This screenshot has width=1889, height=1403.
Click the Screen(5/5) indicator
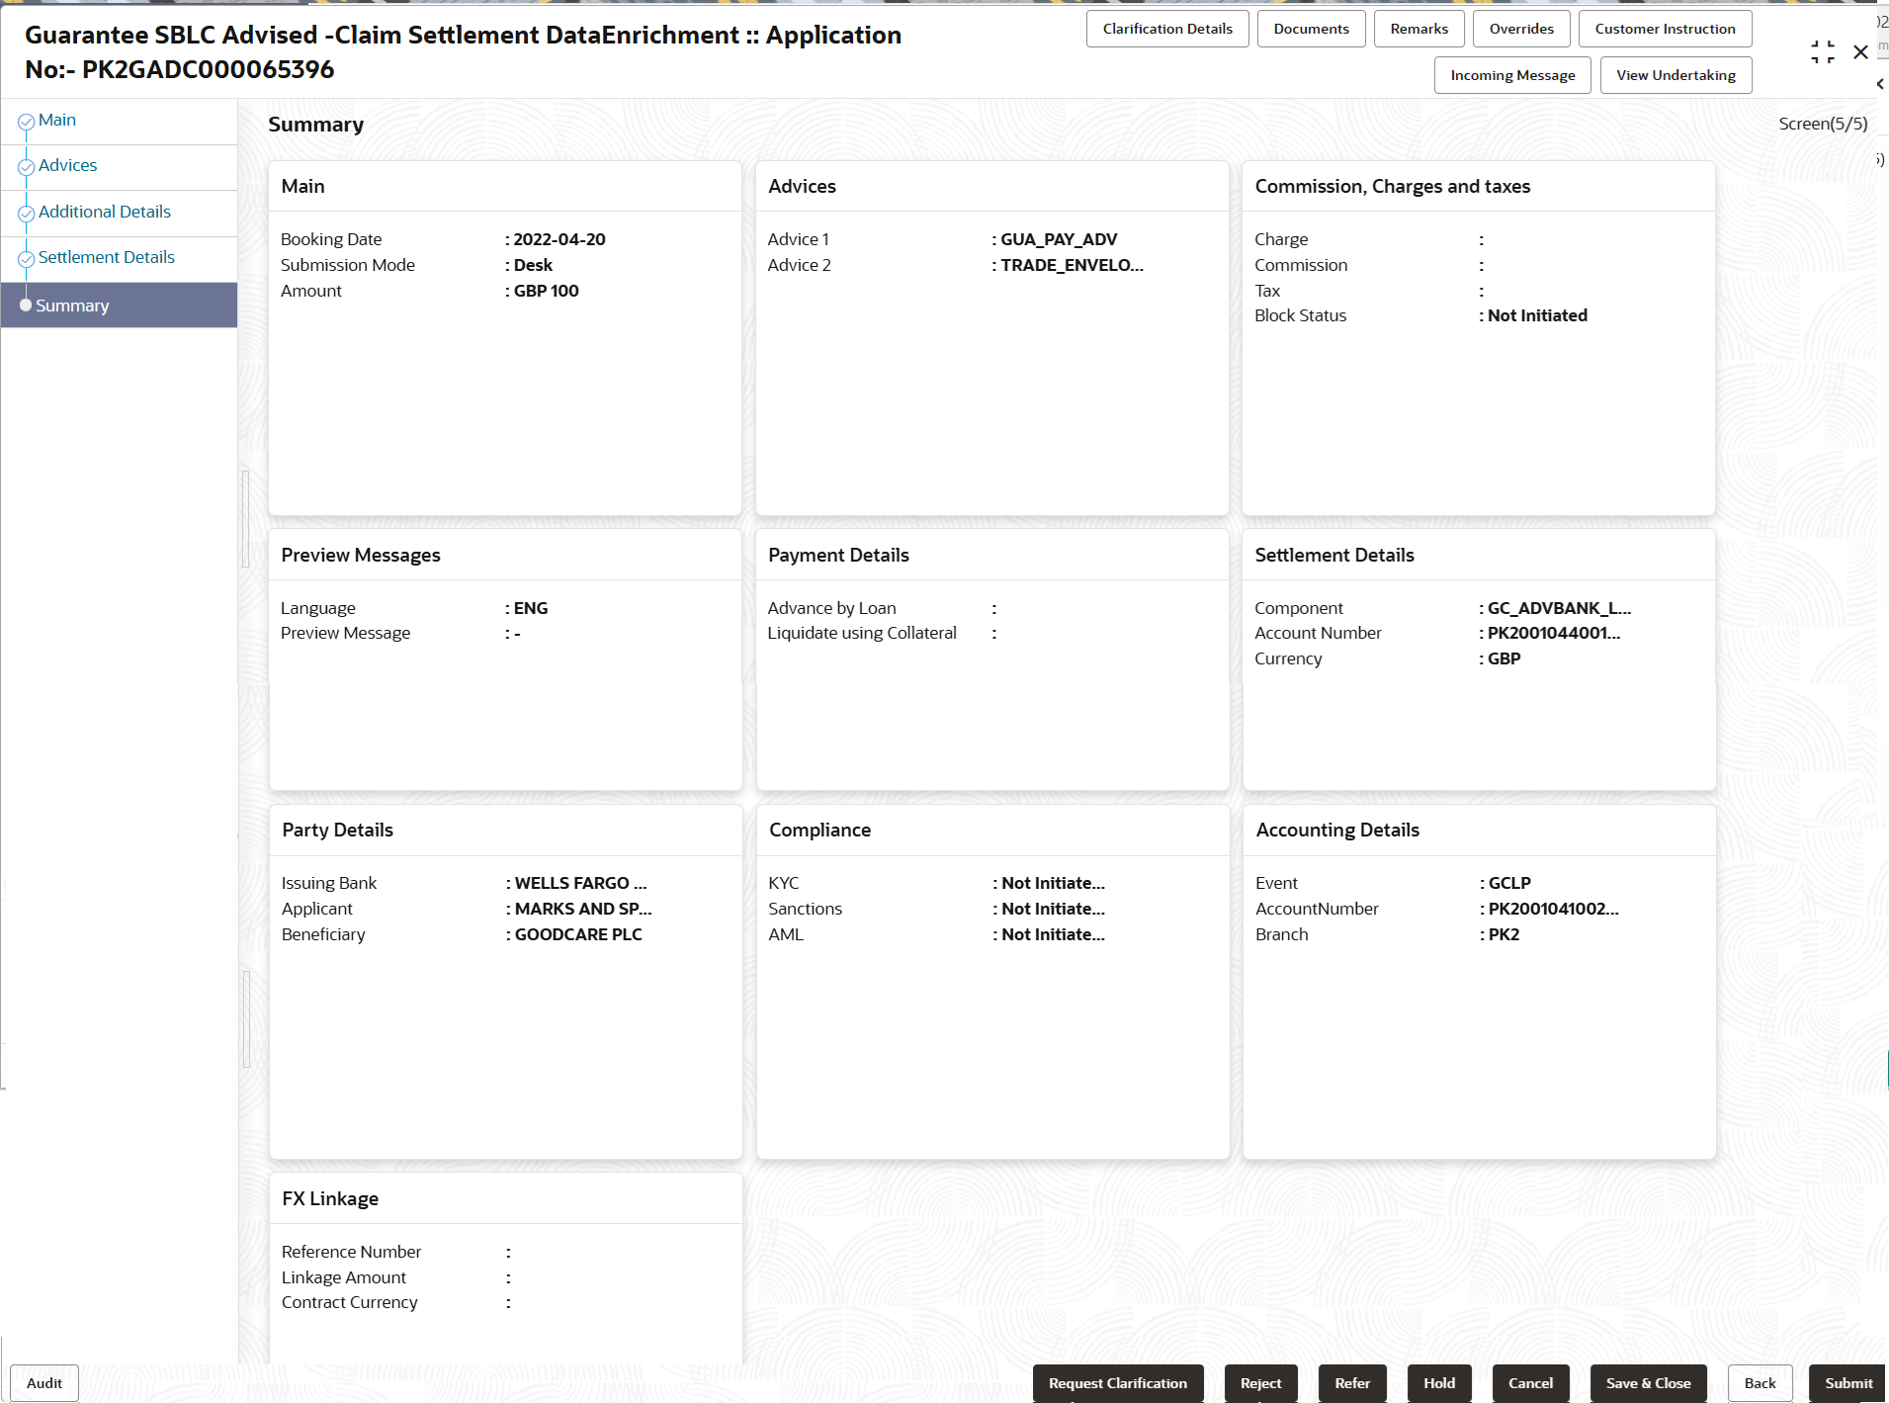coord(1823,124)
